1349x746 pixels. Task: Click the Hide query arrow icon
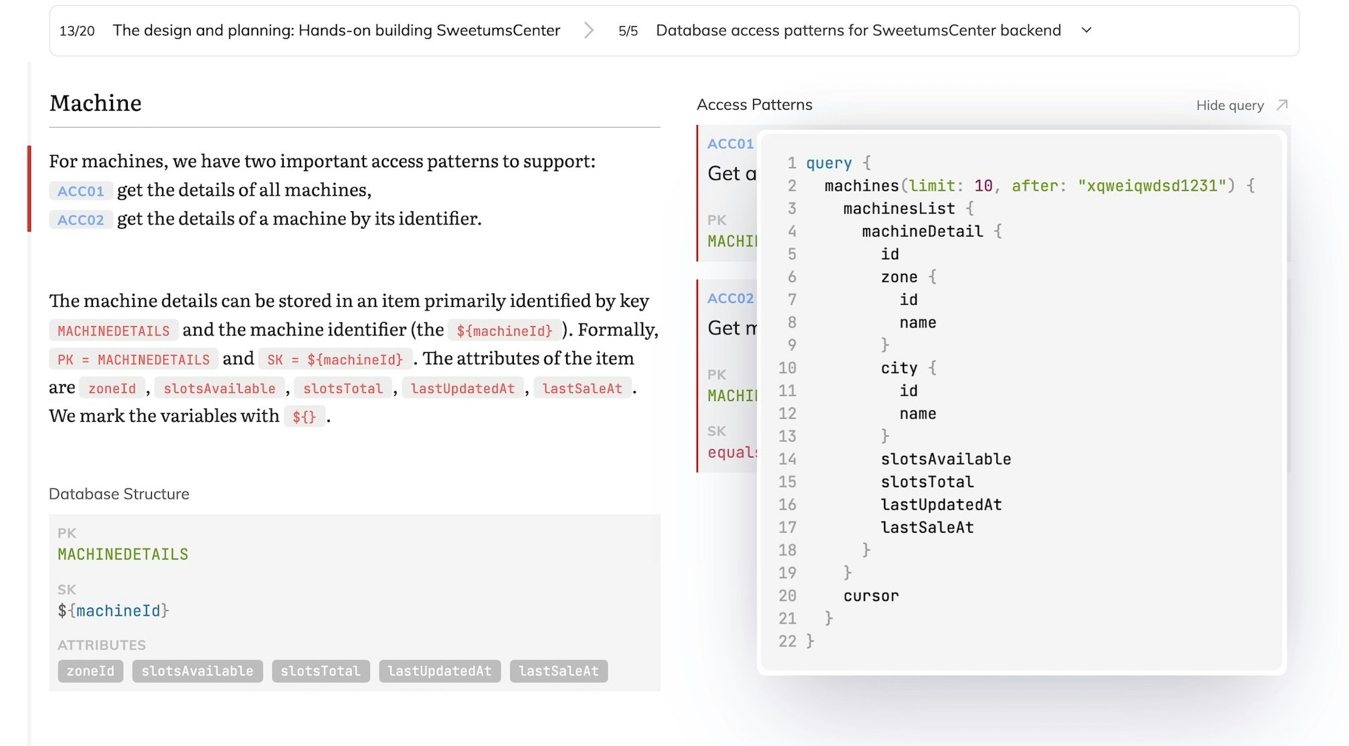(1283, 105)
